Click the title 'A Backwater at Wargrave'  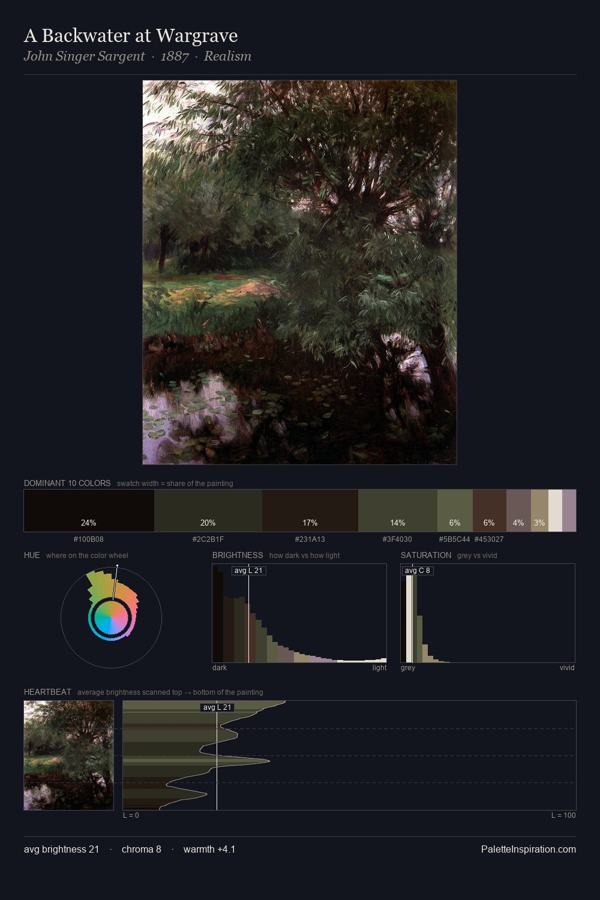pyautogui.click(x=131, y=36)
